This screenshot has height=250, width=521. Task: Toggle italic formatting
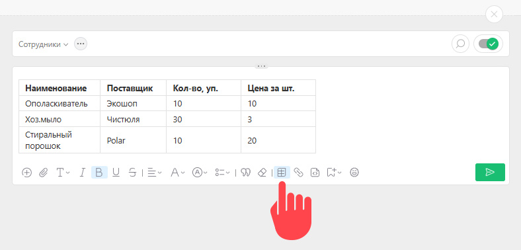(83, 173)
